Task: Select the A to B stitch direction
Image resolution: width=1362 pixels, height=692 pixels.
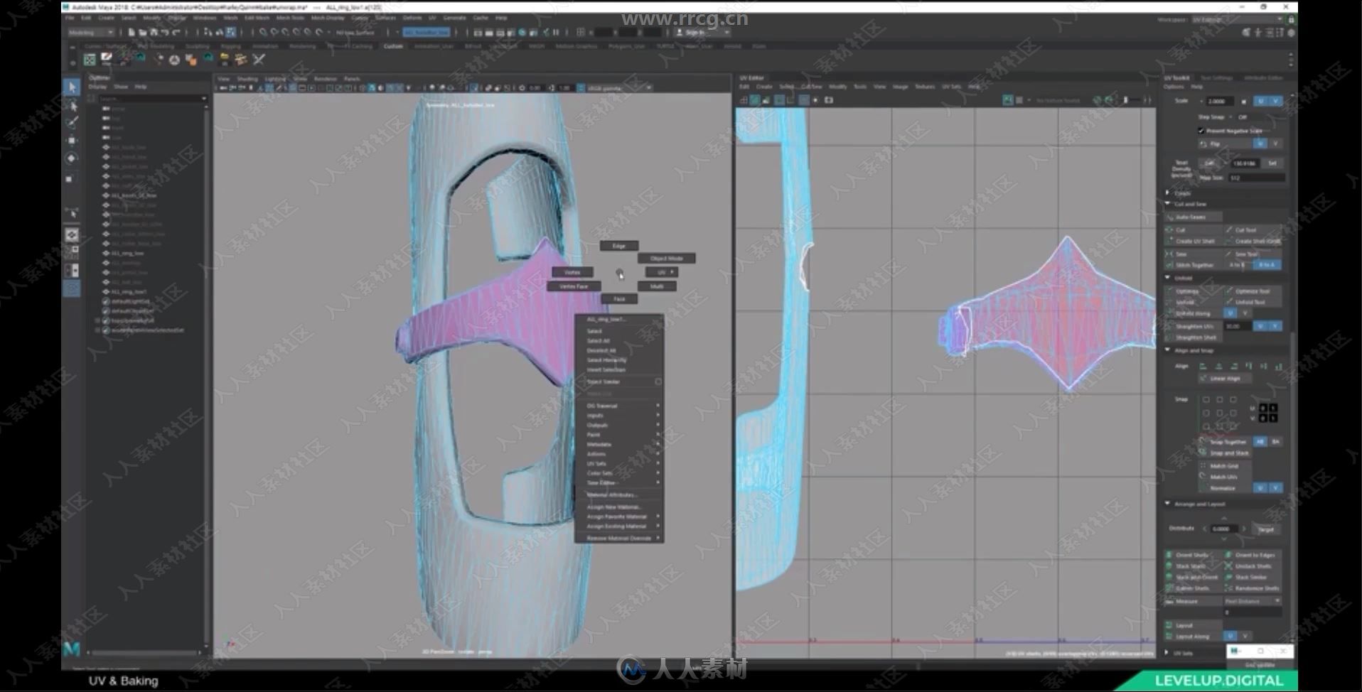Action: pos(1238,265)
